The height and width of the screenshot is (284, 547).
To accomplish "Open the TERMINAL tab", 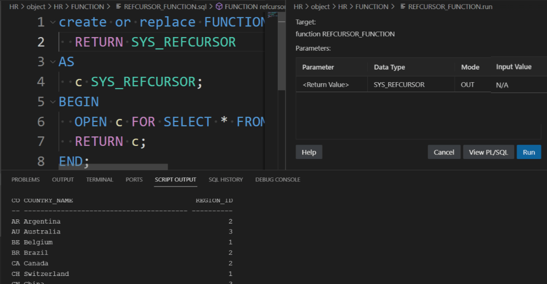I will pyautogui.click(x=99, y=179).
